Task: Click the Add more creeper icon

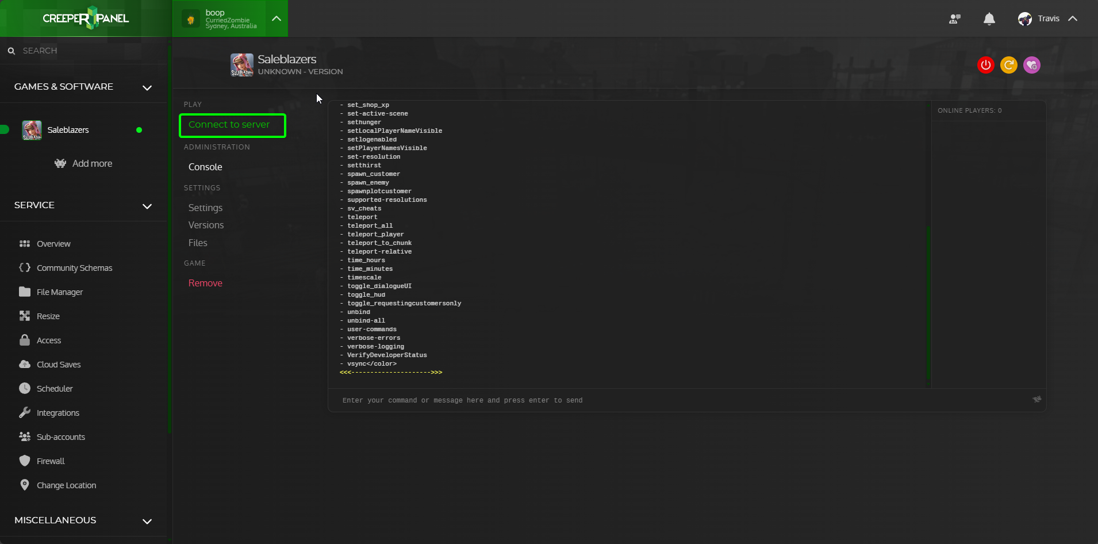Action: click(60, 163)
